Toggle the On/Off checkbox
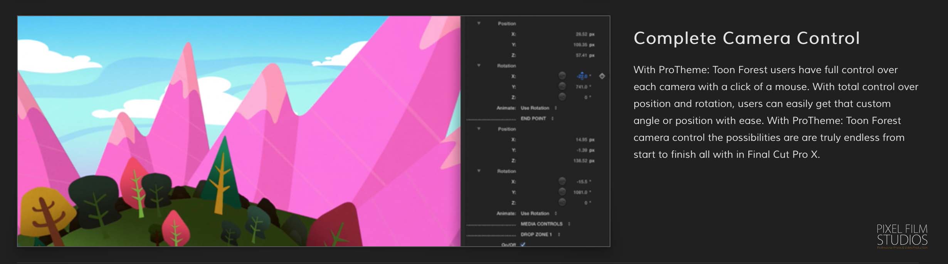Viewport: 948px width, 264px height. point(523,244)
